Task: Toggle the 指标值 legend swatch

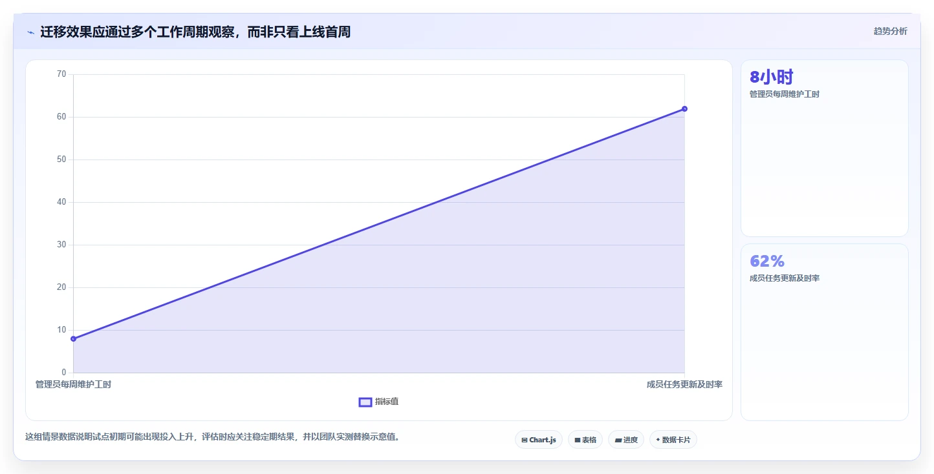Action: pyautogui.click(x=365, y=402)
